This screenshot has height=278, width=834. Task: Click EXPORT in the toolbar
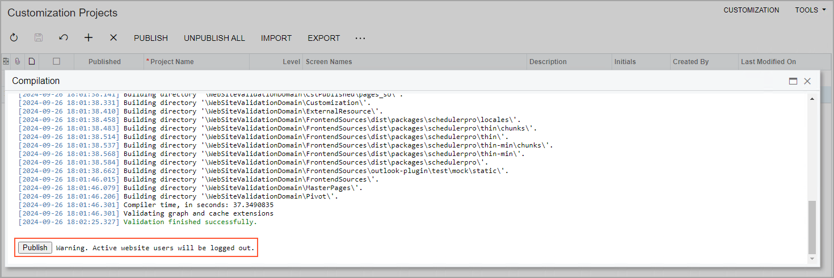pyautogui.click(x=324, y=38)
